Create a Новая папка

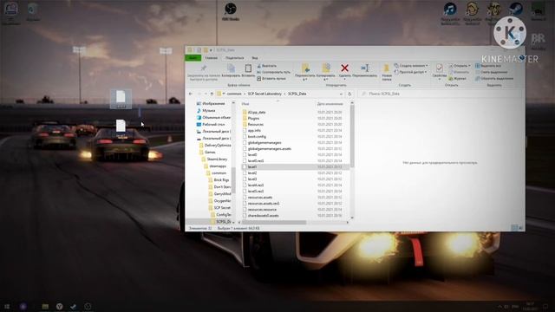click(387, 73)
